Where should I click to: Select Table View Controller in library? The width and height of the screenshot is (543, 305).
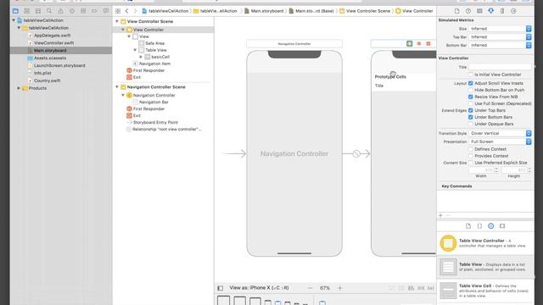485,243
